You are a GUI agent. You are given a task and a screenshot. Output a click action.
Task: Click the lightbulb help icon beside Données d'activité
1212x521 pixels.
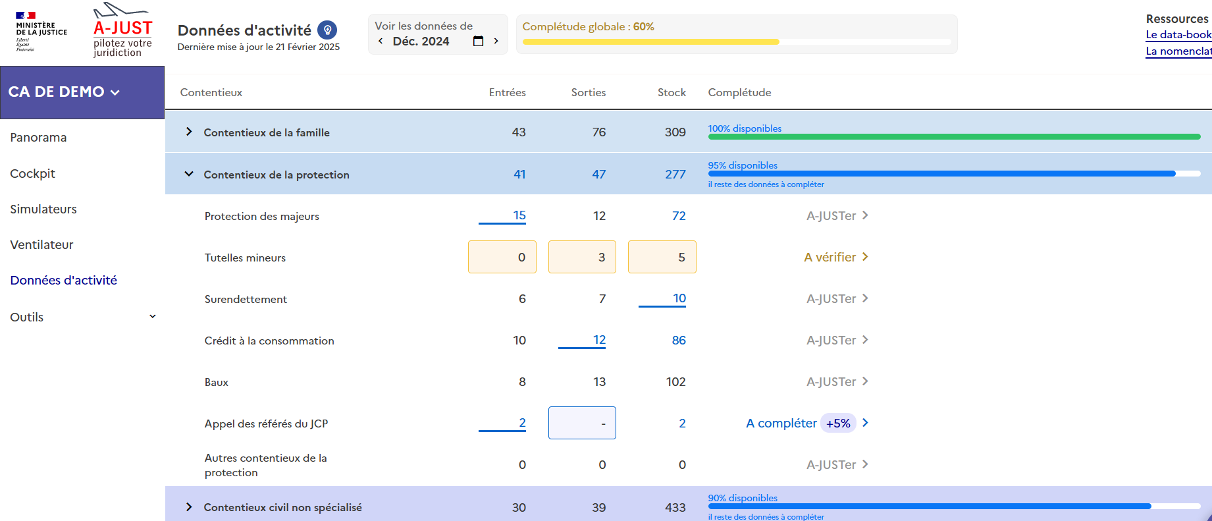[x=327, y=30]
